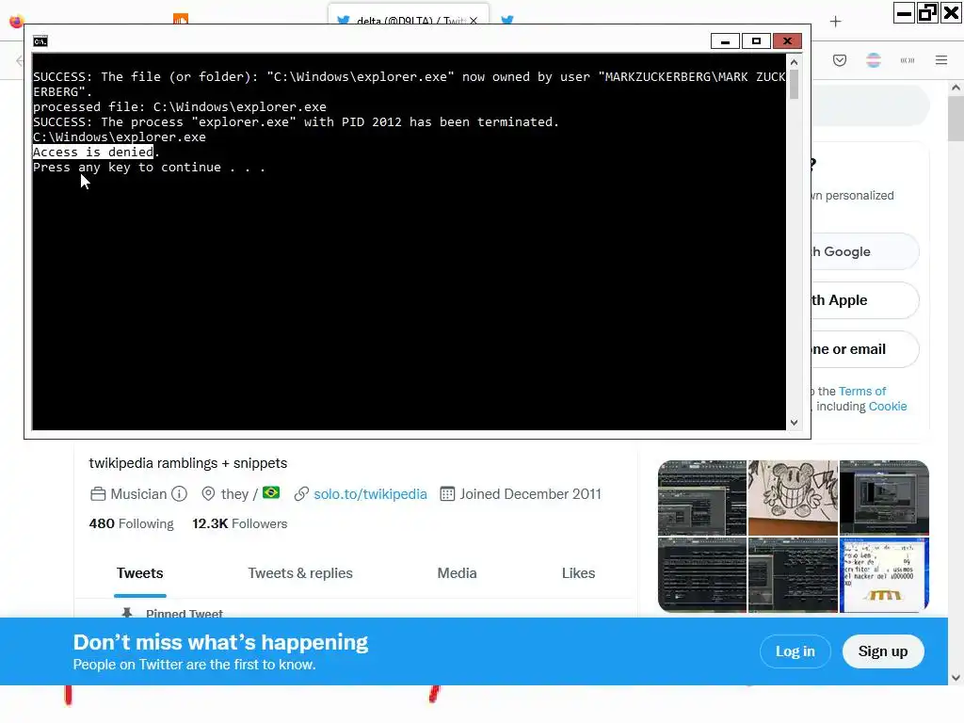Click the browser back arrow
The width and height of the screenshot is (964, 723).
tap(20, 60)
